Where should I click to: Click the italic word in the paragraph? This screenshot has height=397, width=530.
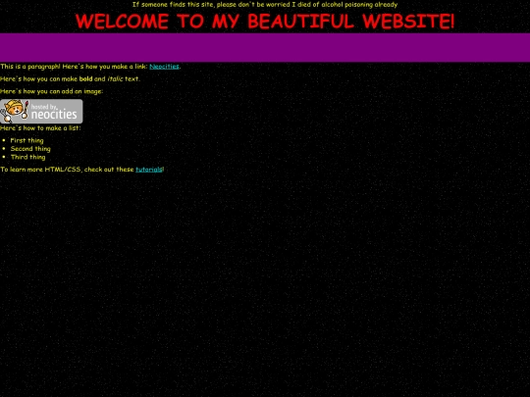(x=115, y=79)
